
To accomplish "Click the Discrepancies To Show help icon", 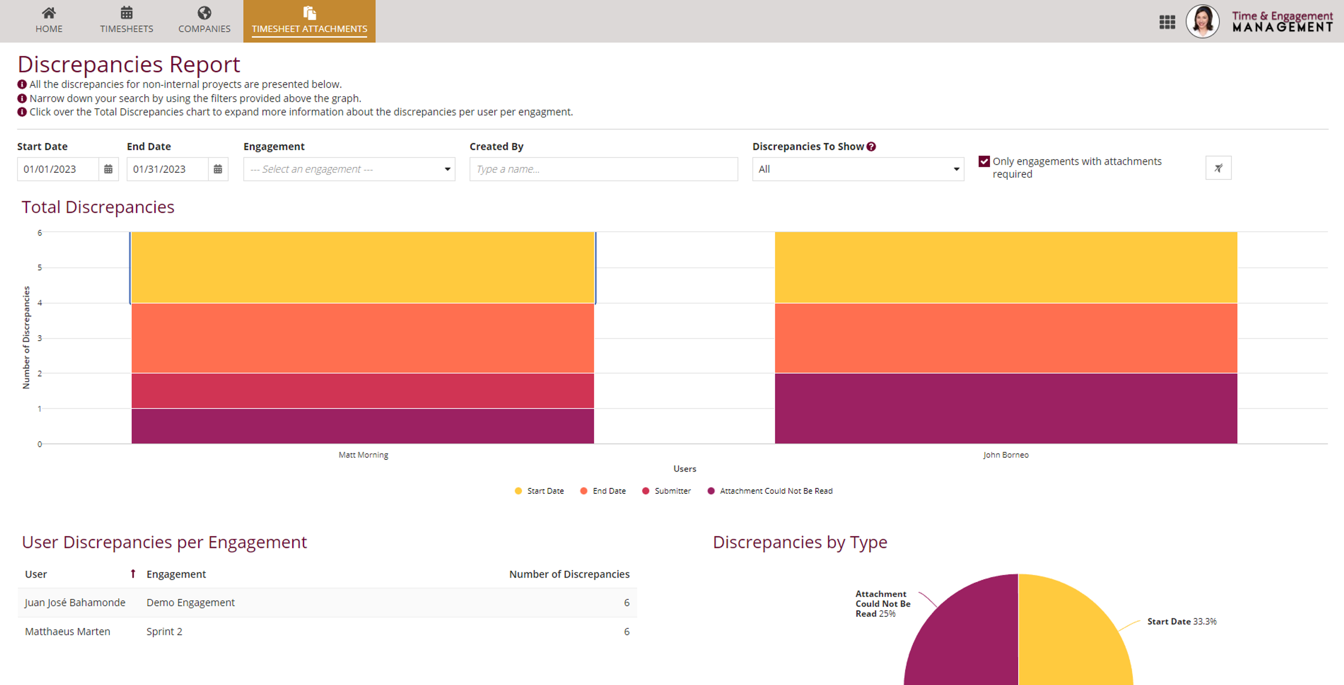I will click(x=871, y=147).
